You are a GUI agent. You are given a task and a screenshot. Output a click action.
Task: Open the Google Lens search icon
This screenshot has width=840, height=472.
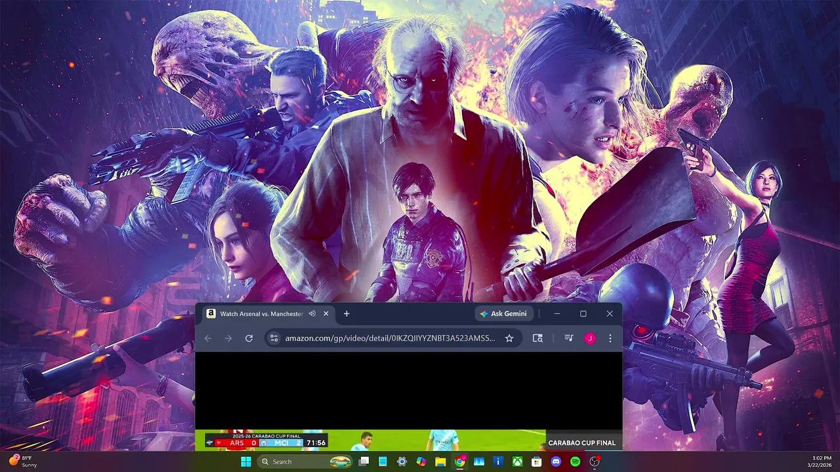537,338
